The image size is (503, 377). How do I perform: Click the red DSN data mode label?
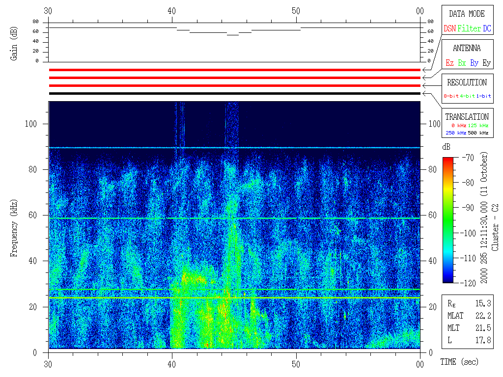(449, 29)
